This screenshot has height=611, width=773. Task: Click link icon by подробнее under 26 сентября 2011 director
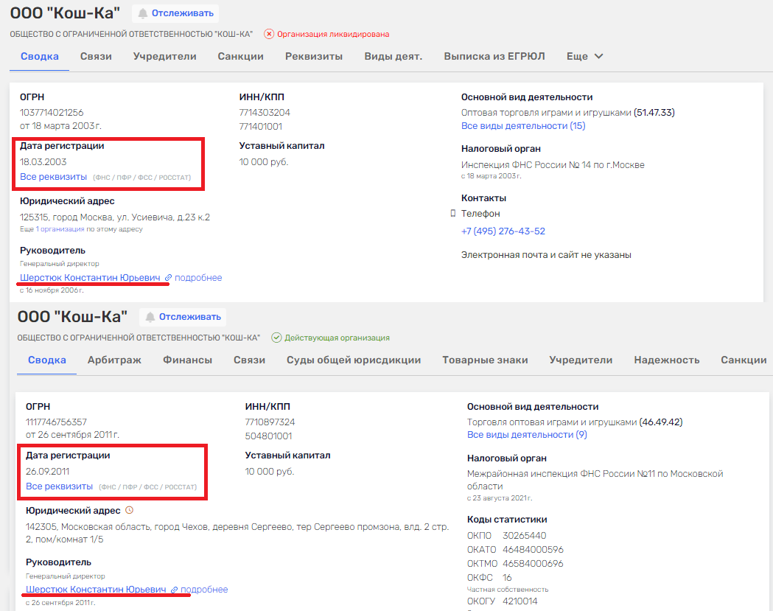coord(174,590)
